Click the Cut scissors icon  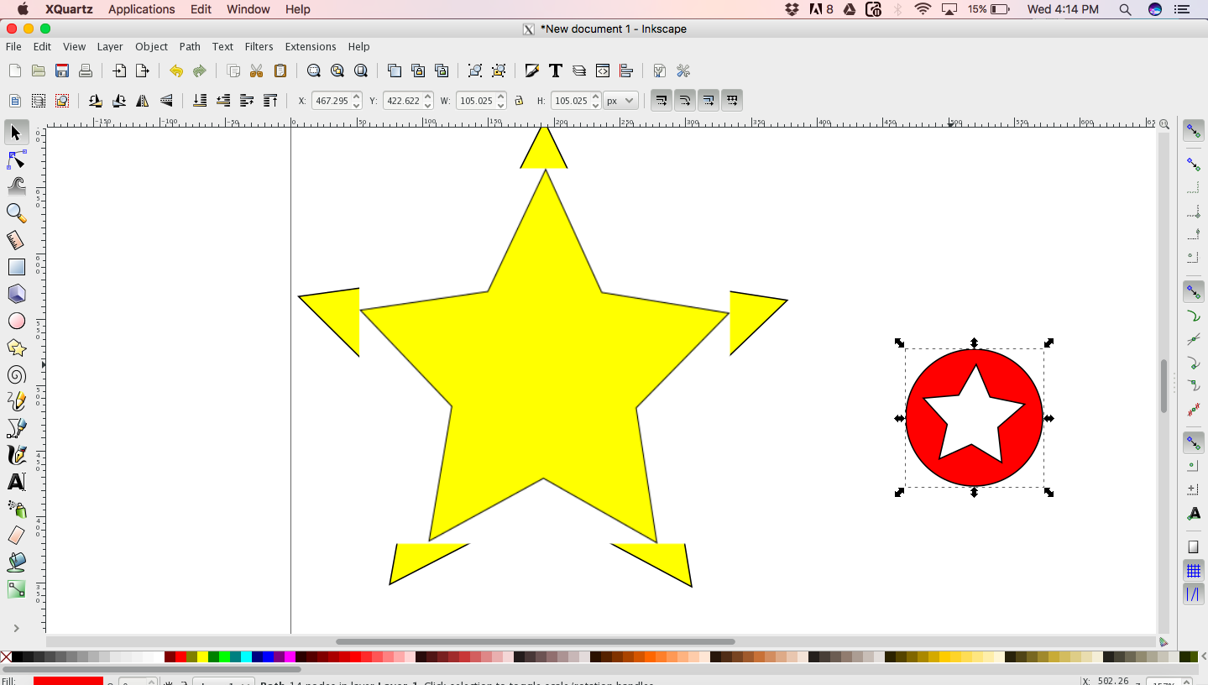click(257, 71)
